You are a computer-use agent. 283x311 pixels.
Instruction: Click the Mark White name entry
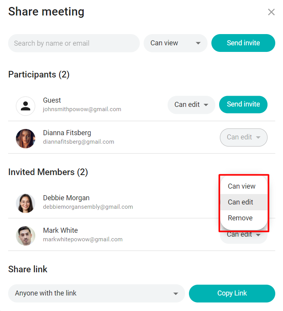click(60, 230)
